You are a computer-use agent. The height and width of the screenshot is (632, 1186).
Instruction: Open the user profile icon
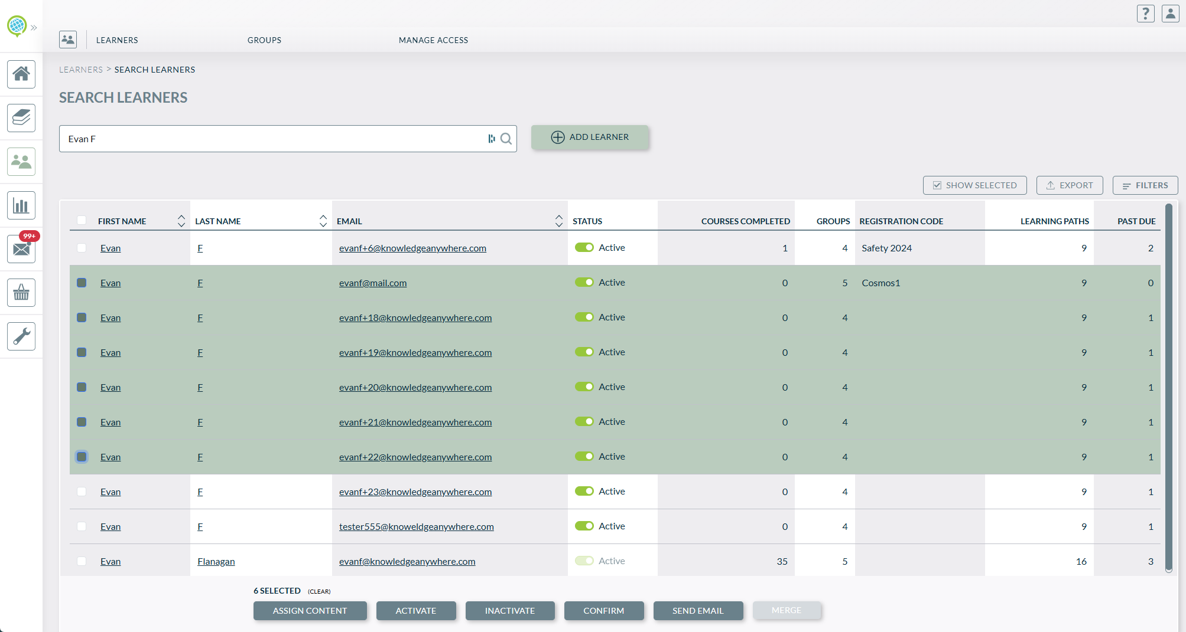click(x=1170, y=14)
